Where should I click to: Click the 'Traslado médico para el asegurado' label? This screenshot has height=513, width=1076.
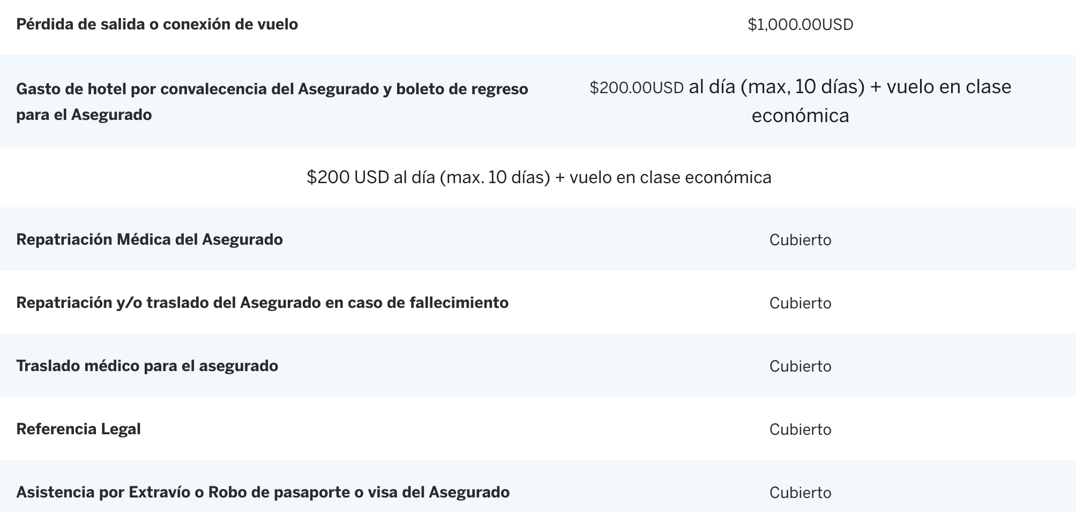pos(147,366)
